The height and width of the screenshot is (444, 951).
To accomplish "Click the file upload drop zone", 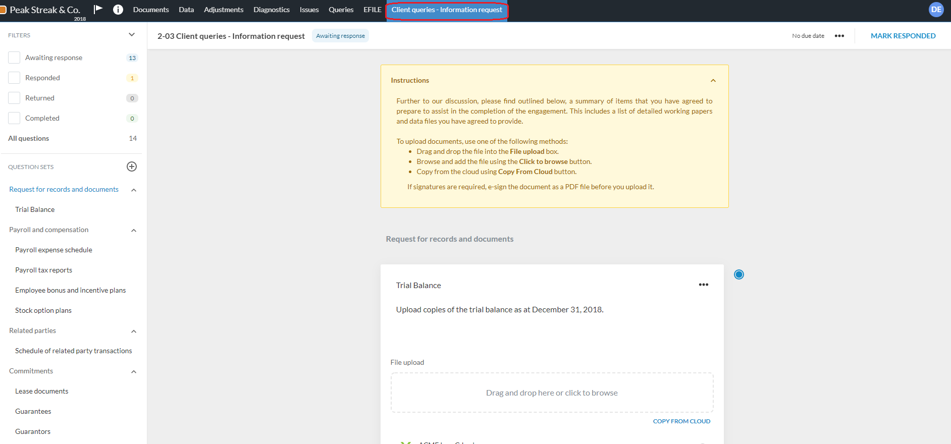I will tap(551, 393).
